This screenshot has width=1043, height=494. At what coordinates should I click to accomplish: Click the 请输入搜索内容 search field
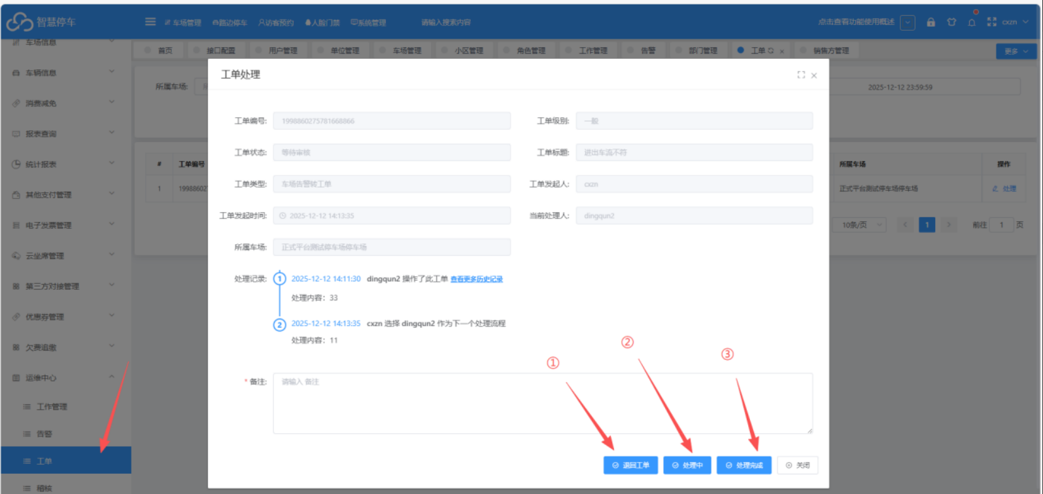pyautogui.click(x=446, y=23)
